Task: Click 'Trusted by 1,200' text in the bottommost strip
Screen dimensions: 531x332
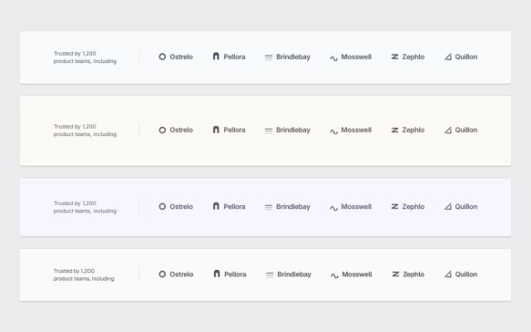Action: [74, 271]
